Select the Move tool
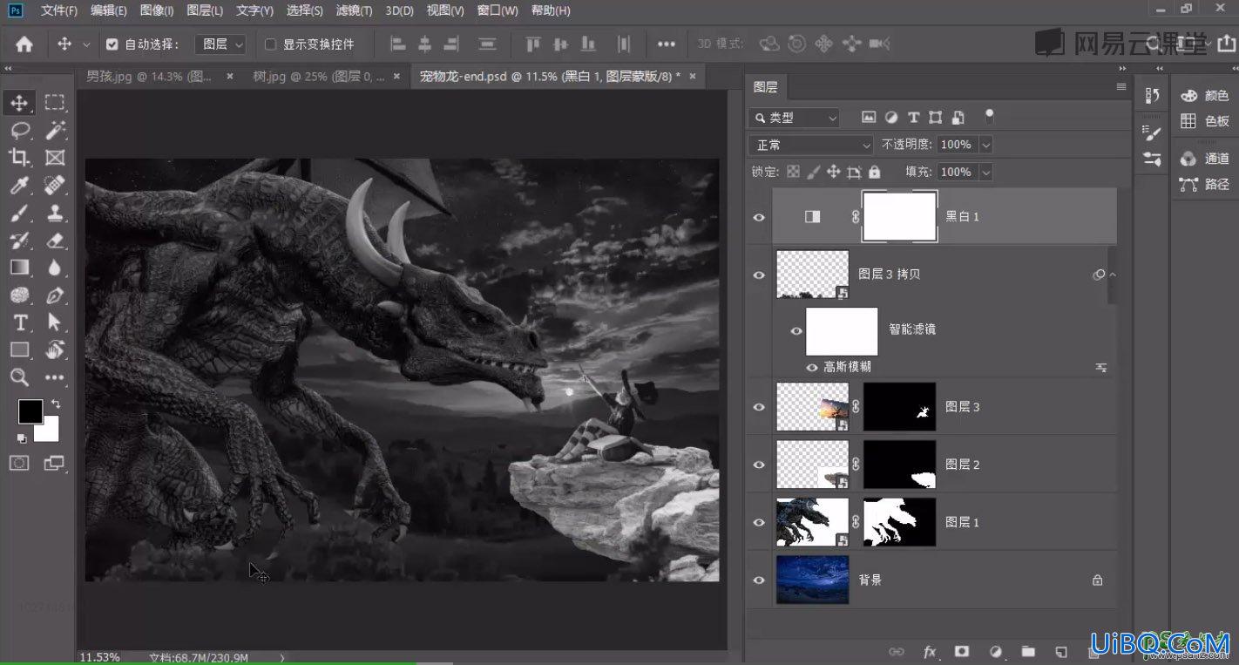This screenshot has width=1239, height=665. coord(19,102)
